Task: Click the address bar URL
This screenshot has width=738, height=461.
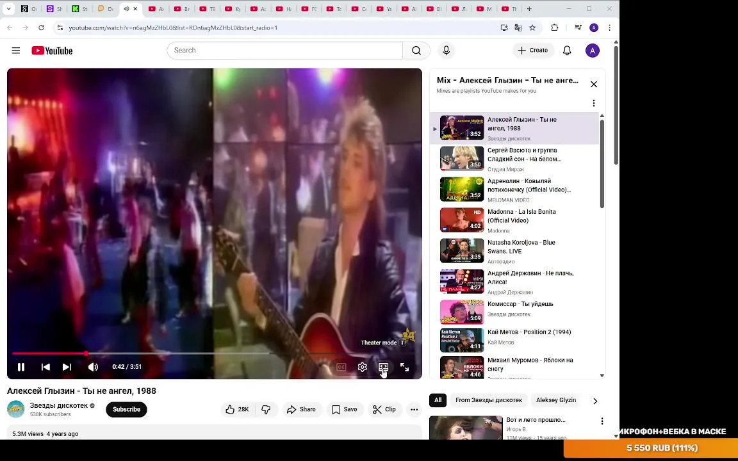Action: (x=173, y=28)
